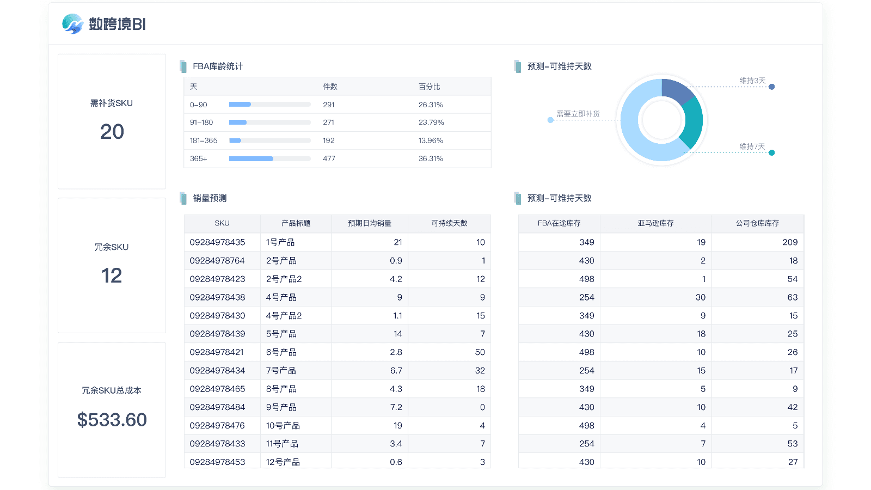The image size is (871, 490).
Task: Select the dark blue 维持3天 donut segment
Action: pyautogui.click(x=677, y=90)
